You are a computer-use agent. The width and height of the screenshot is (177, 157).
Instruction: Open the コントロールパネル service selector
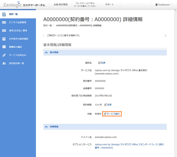[x=83, y=4]
